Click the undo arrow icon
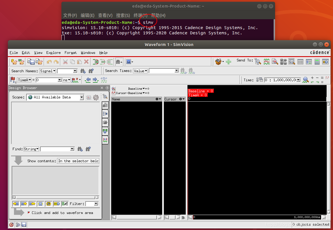This screenshot has width=333, height=230. tap(49, 62)
